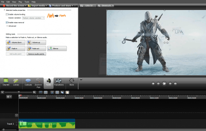Open Record the screen dropdown arrow
This screenshot has height=131, width=206.
click(25, 6)
